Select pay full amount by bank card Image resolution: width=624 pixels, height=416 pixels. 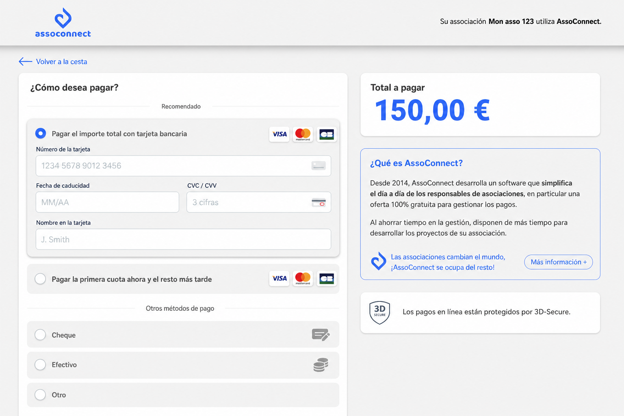[x=40, y=133]
